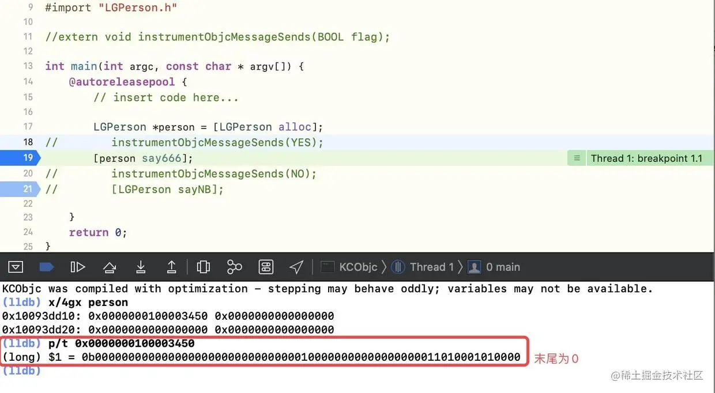
Task: Open the Debug Memory Graph tool
Action: click(234, 266)
